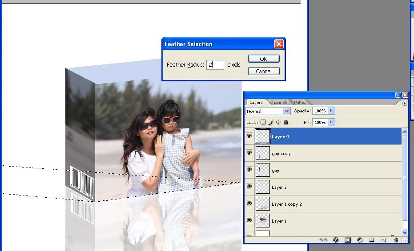
Task: Hide the gay copy layer
Action: click(249, 153)
